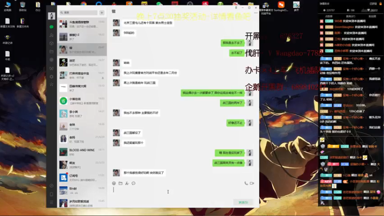Open hamburger settings menu at sidebar bottom
Screen dimensions: 384x216
click(x=51, y=202)
